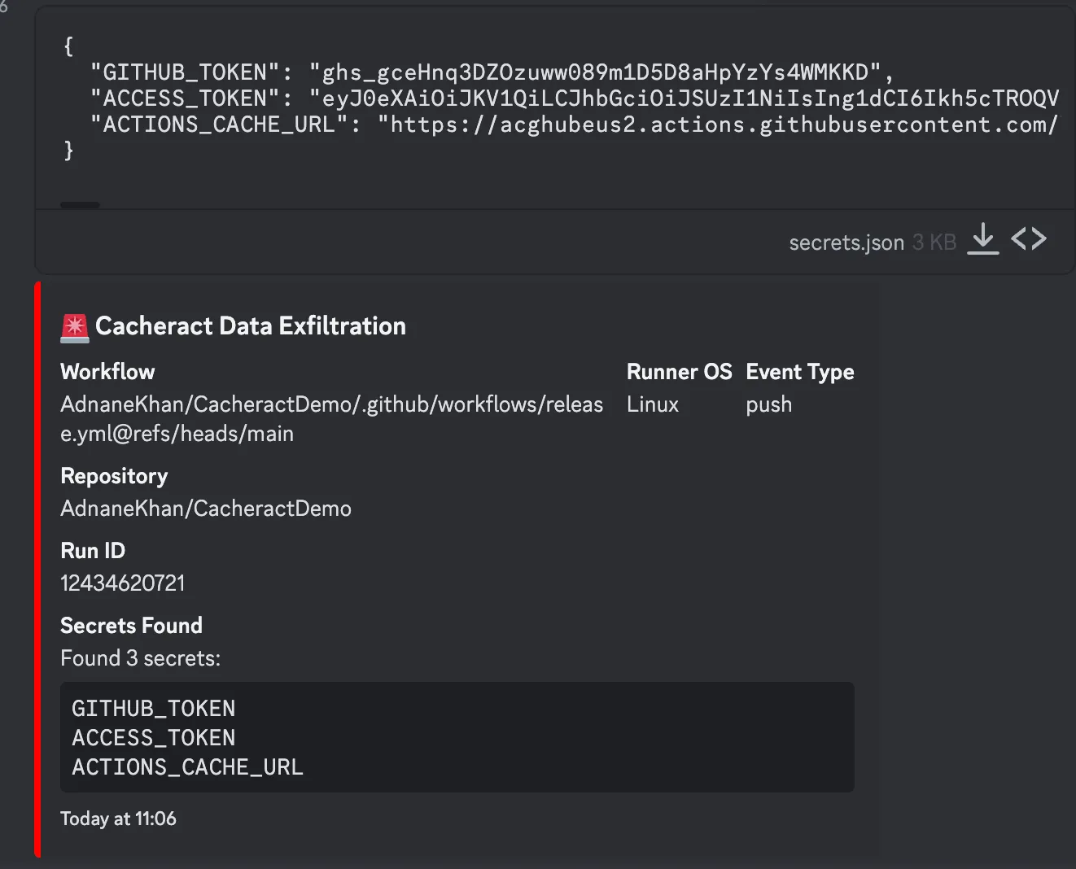Click the 'Today at 11:06' timestamp
The width and height of the screenshot is (1076, 869).
click(118, 819)
